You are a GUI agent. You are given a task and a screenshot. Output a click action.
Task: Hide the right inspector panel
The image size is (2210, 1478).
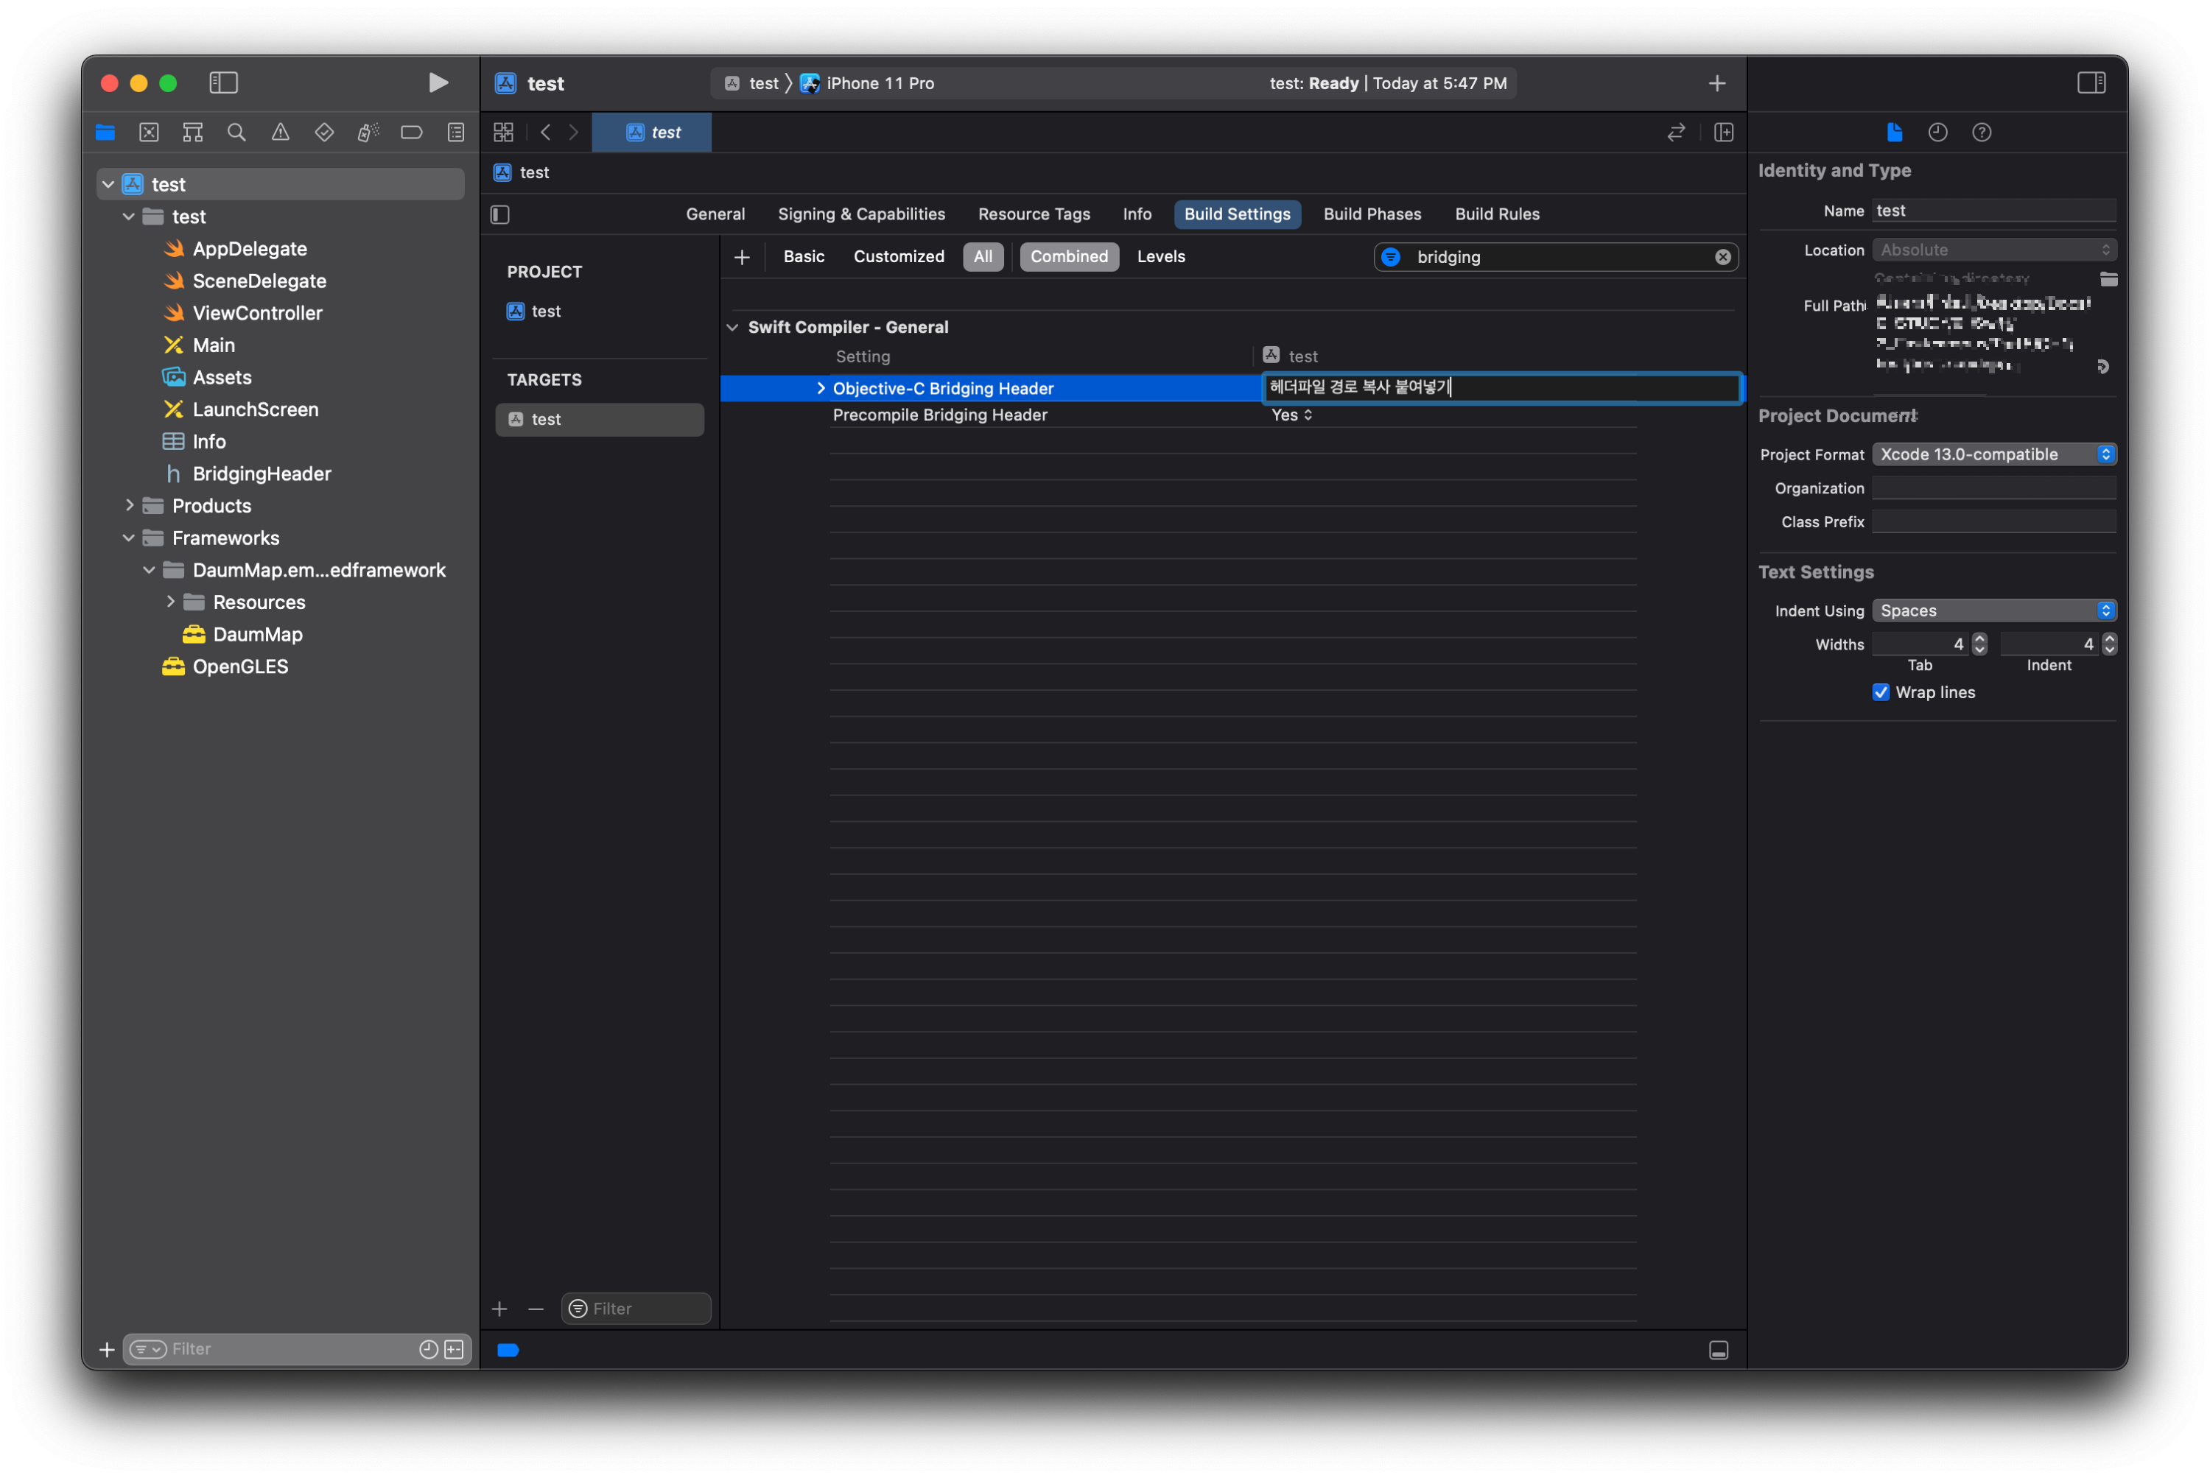(x=2091, y=83)
